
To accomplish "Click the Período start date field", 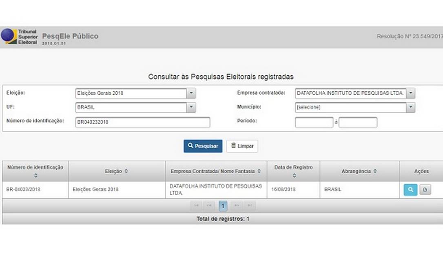I will (314, 122).
